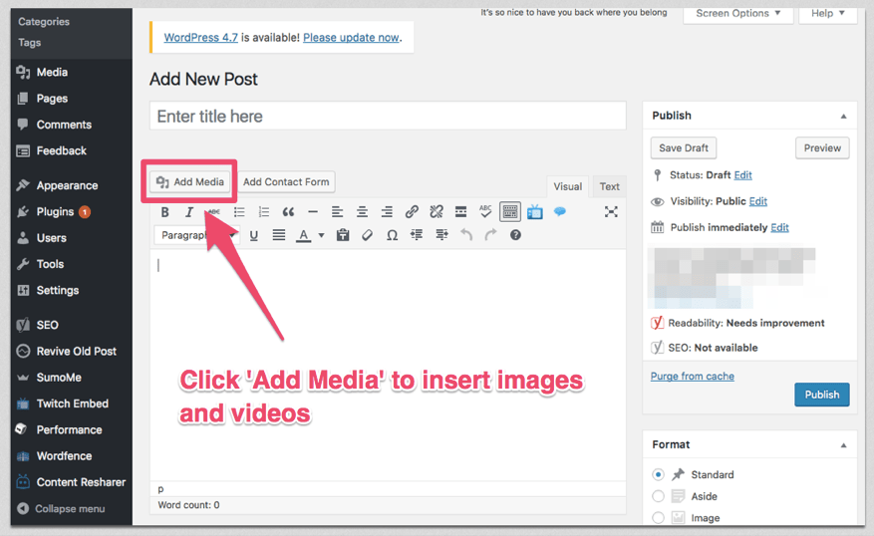The width and height of the screenshot is (874, 536).
Task: Insert a special character with Omega icon
Action: (392, 236)
